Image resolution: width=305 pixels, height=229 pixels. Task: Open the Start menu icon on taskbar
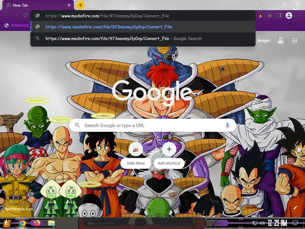pyautogui.click(x=7, y=223)
